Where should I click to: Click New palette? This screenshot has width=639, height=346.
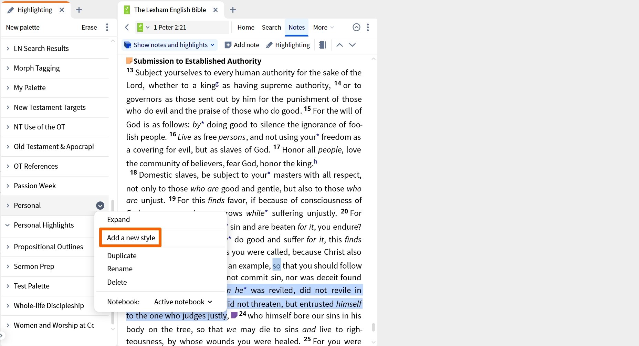coord(23,27)
